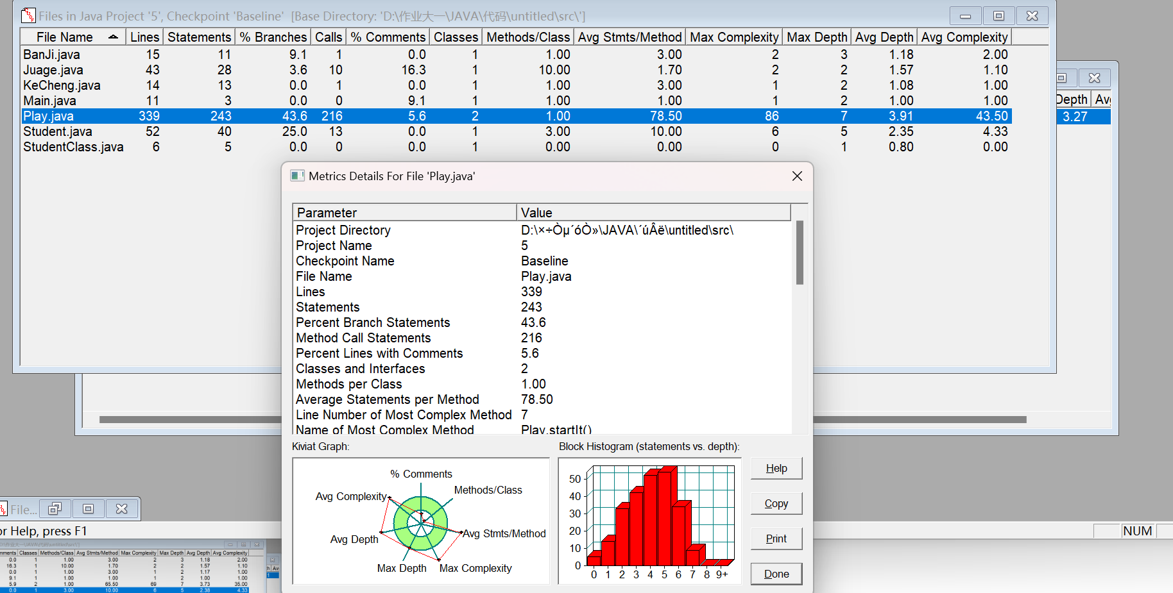The height and width of the screenshot is (593, 1173).
Task: Maximize the Files in Java Project window
Action: coord(998,15)
